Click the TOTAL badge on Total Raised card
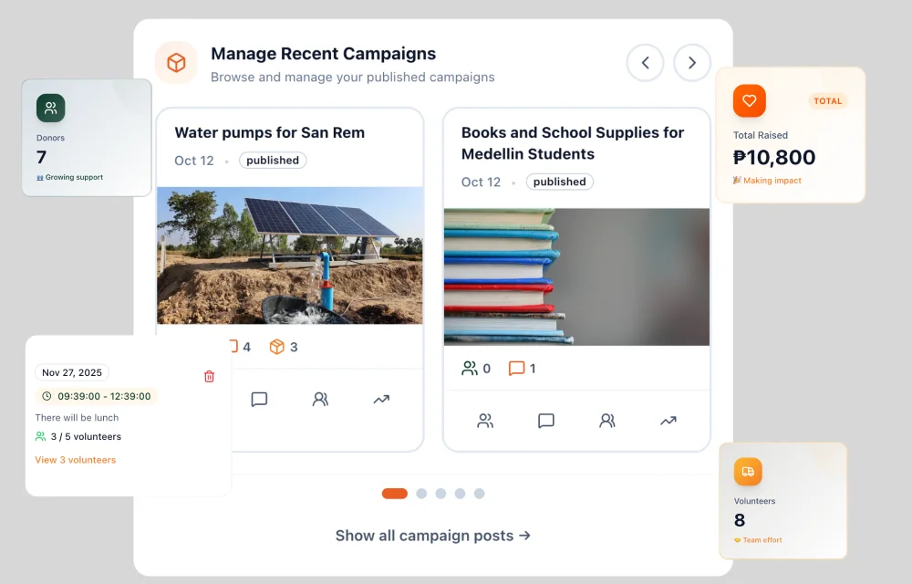Screen dimensions: 912x584 [828, 101]
